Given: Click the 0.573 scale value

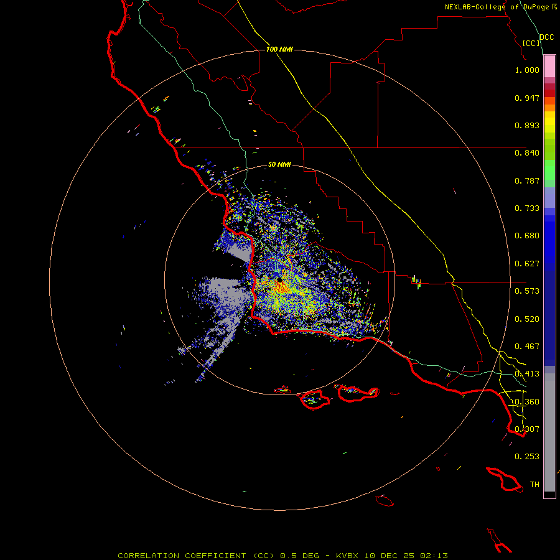Looking at the screenshot, I should [527, 291].
